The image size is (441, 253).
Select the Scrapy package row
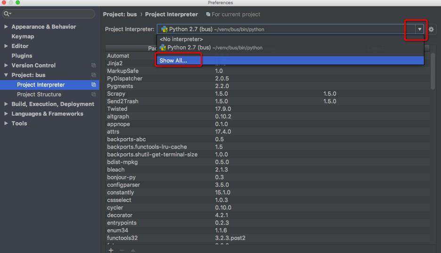tap(268, 94)
